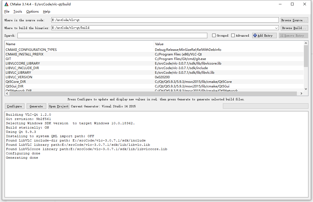The height and width of the screenshot is (202, 313).
Task: Click the progress bar beside generator label
Action: pyautogui.click(x=265, y=106)
